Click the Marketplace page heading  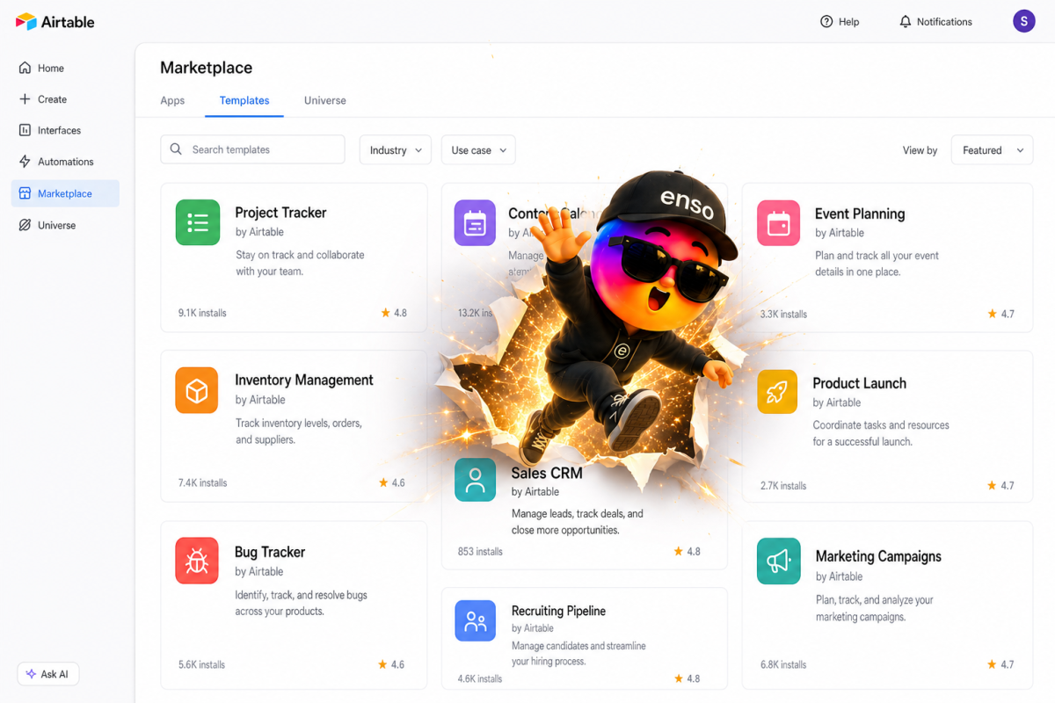(206, 68)
